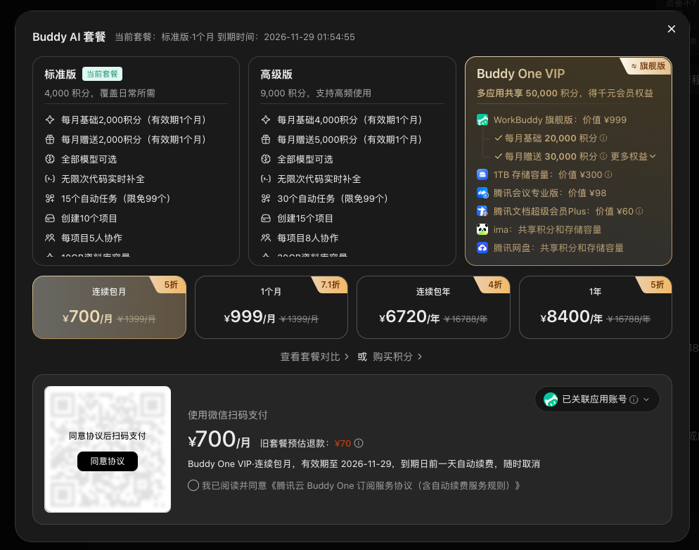Click the 7.1折 discount badge
Image resolution: width=699 pixels, height=550 pixels.
tap(331, 284)
